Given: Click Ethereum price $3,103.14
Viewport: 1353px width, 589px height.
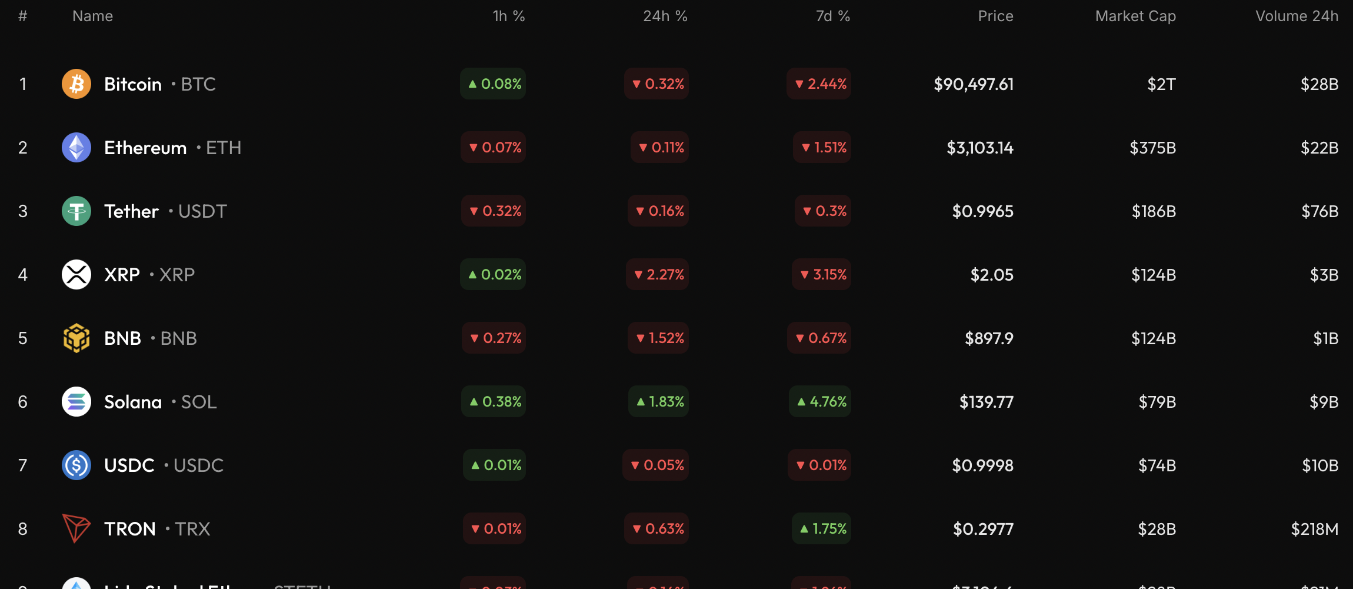Looking at the screenshot, I should (979, 148).
